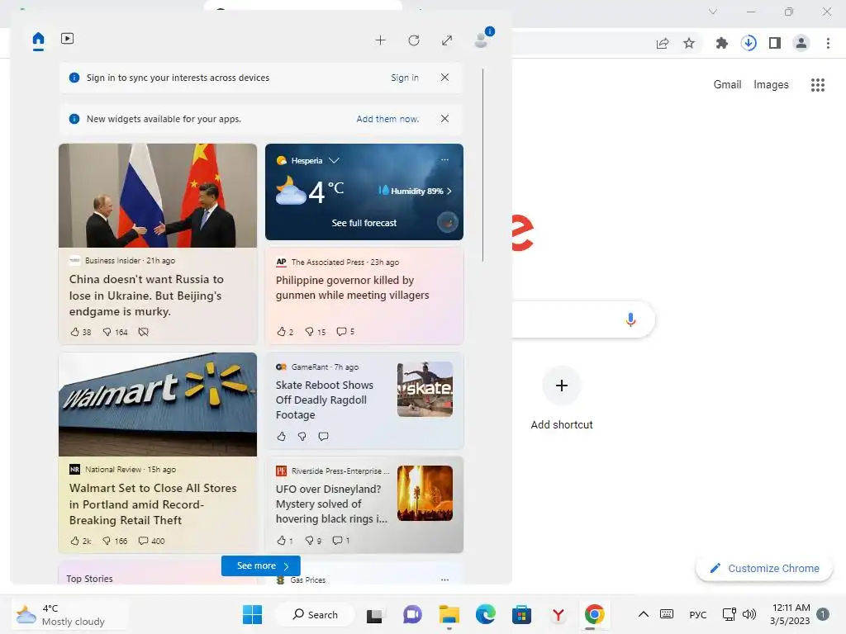
Task: Open Windows Start menu
Action: click(x=253, y=614)
